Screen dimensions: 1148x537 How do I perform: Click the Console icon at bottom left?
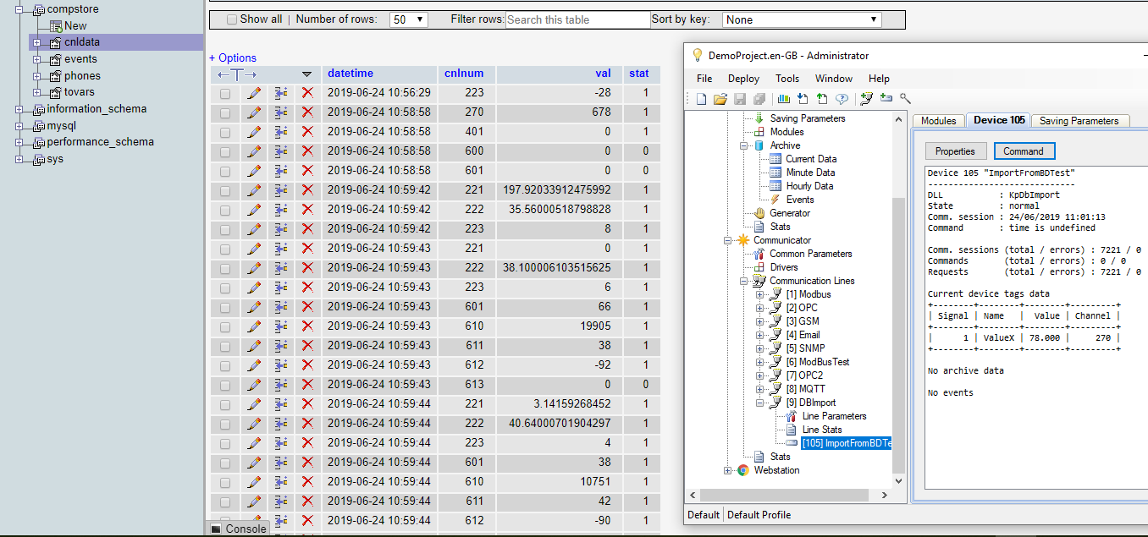(x=216, y=529)
